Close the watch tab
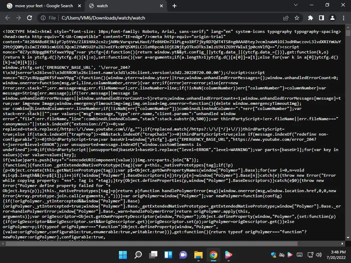Screen dimensions: 351x263 tap(161, 6)
